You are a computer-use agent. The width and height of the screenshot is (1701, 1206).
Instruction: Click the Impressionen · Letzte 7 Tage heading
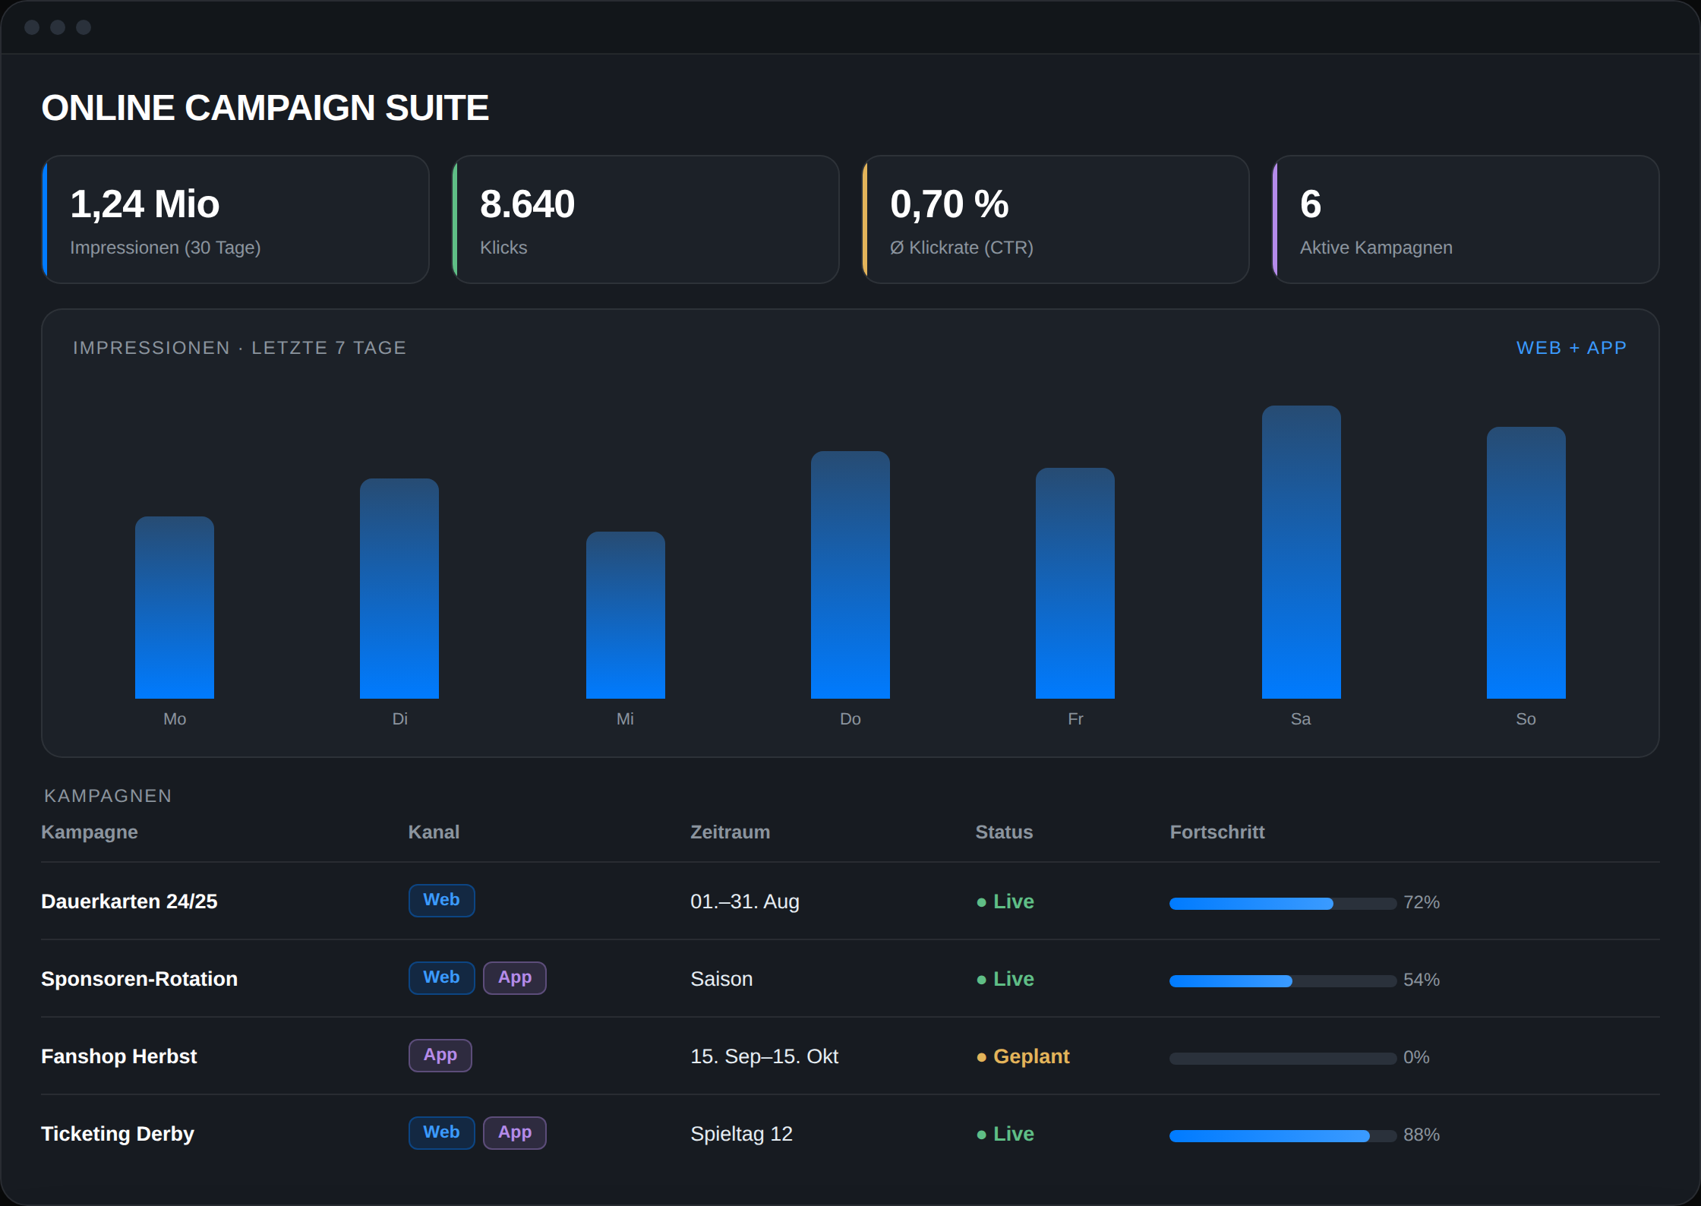240,348
